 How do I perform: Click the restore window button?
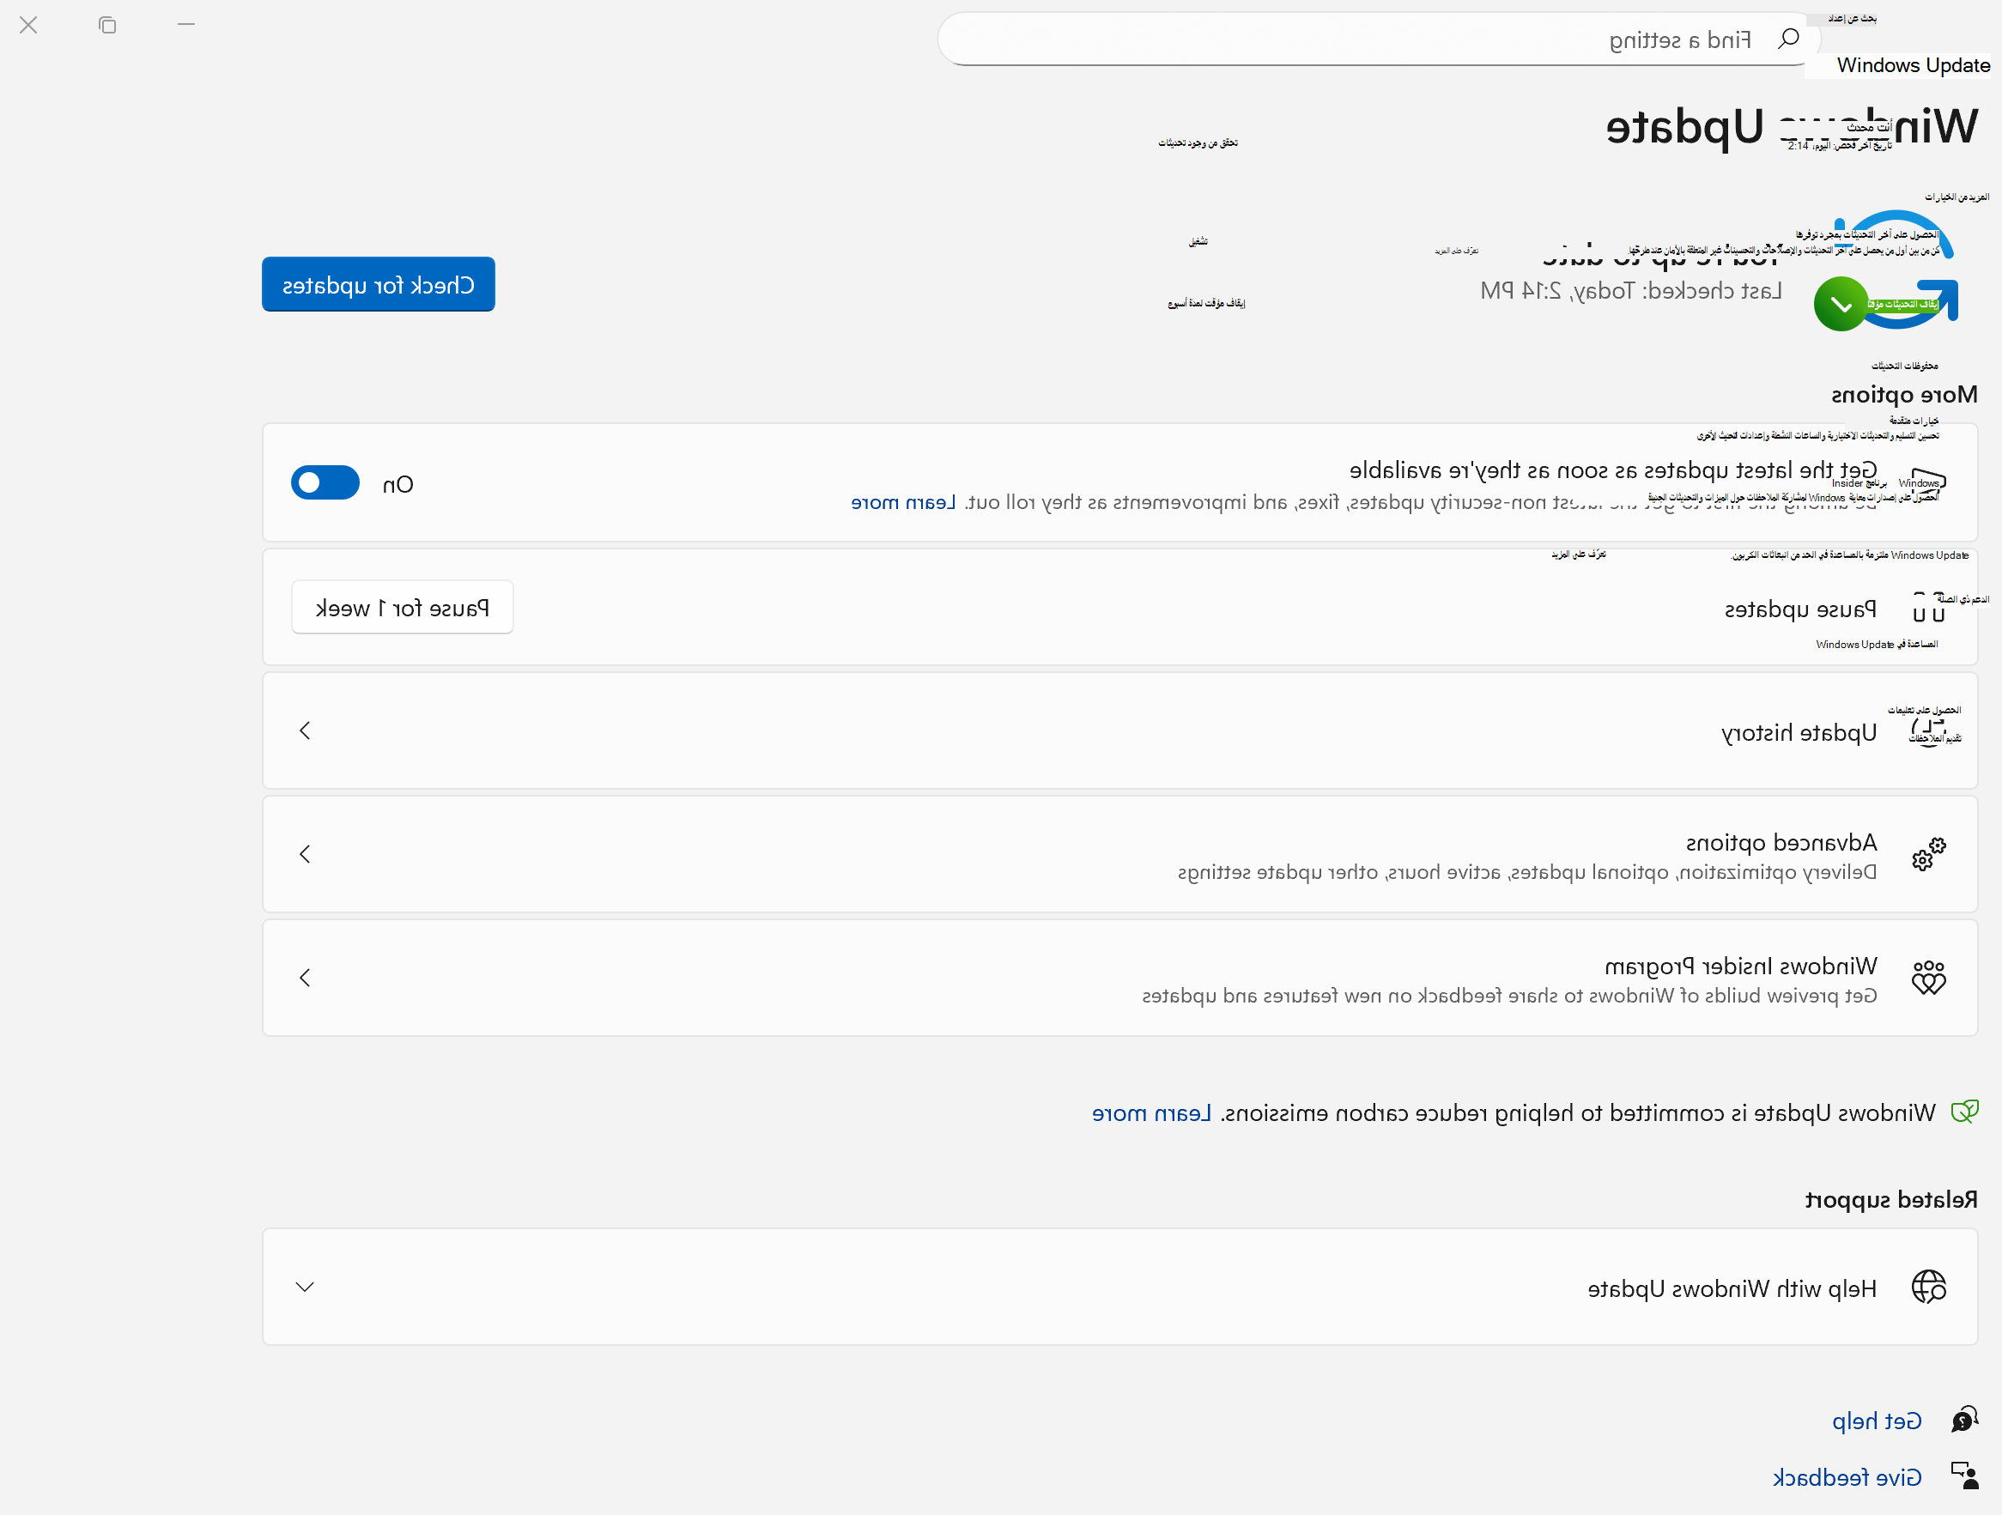pyautogui.click(x=107, y=26)
